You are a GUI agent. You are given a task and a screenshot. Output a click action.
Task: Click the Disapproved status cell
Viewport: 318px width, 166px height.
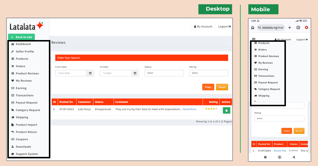(x=103, y=109)
